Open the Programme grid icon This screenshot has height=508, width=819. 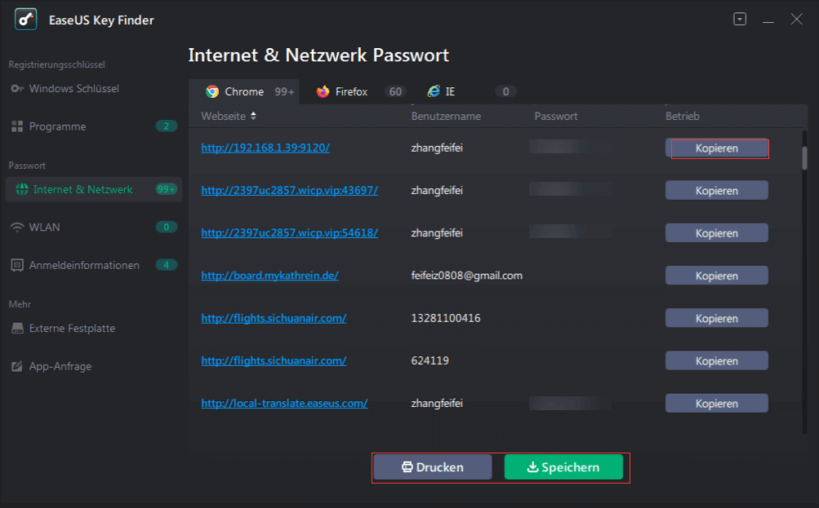tap(17, 126)
